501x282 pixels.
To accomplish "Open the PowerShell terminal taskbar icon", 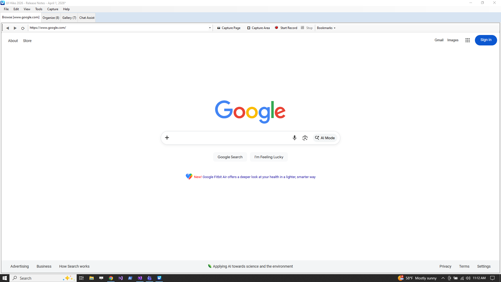I will 130,278.
